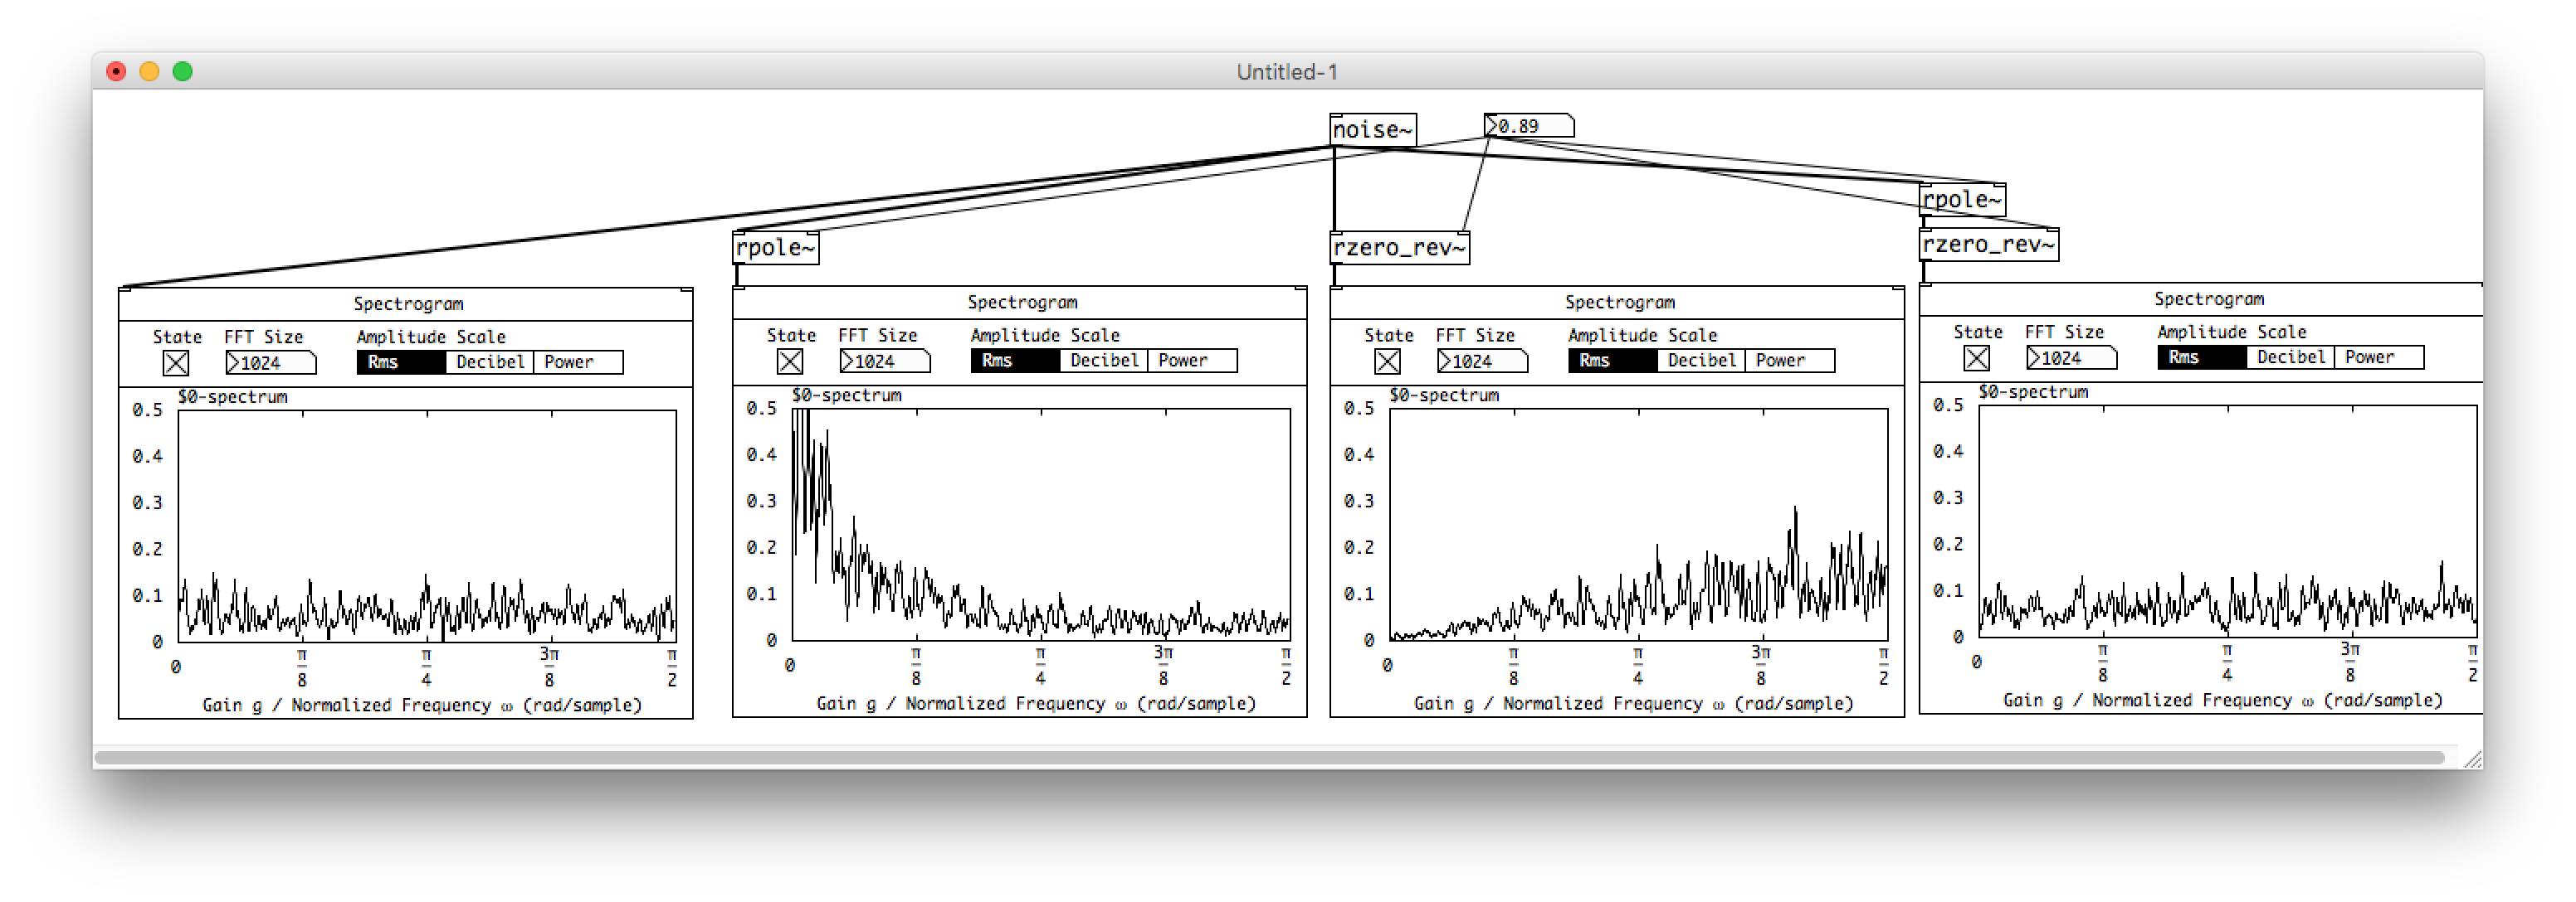Click the $0-spectrum label in first Spectrogram
Image resolution: width=2576 pixels, height=902 pixels.
click(233, 398)
